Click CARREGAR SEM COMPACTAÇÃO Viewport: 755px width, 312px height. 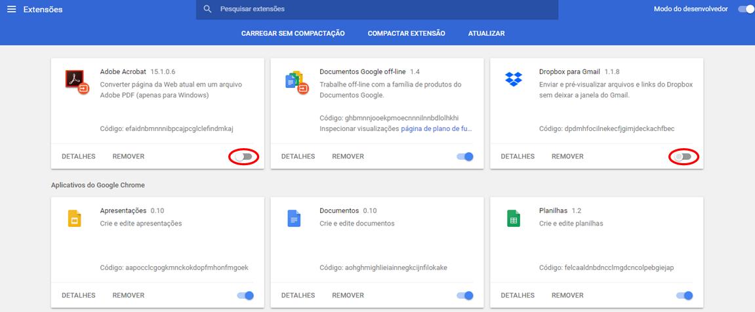click(293, 33)
